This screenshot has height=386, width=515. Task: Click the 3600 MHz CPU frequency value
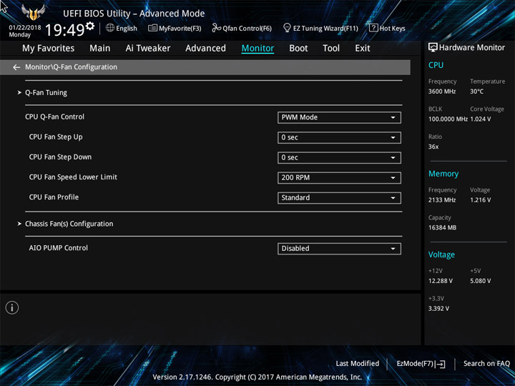tap(442, 91)
